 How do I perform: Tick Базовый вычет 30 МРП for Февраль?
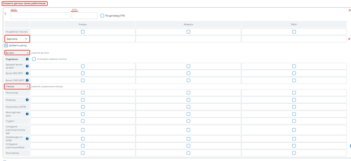(188, 66)
